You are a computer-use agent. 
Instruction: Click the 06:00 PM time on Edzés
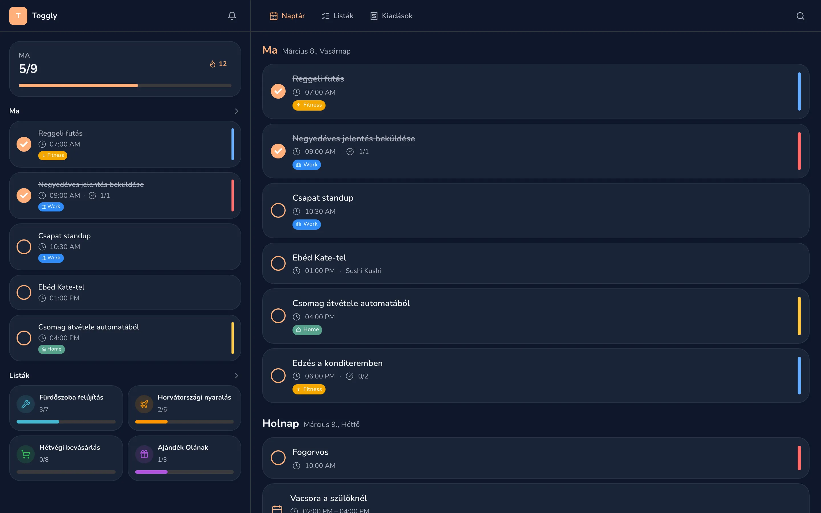[x=320, y=376]
